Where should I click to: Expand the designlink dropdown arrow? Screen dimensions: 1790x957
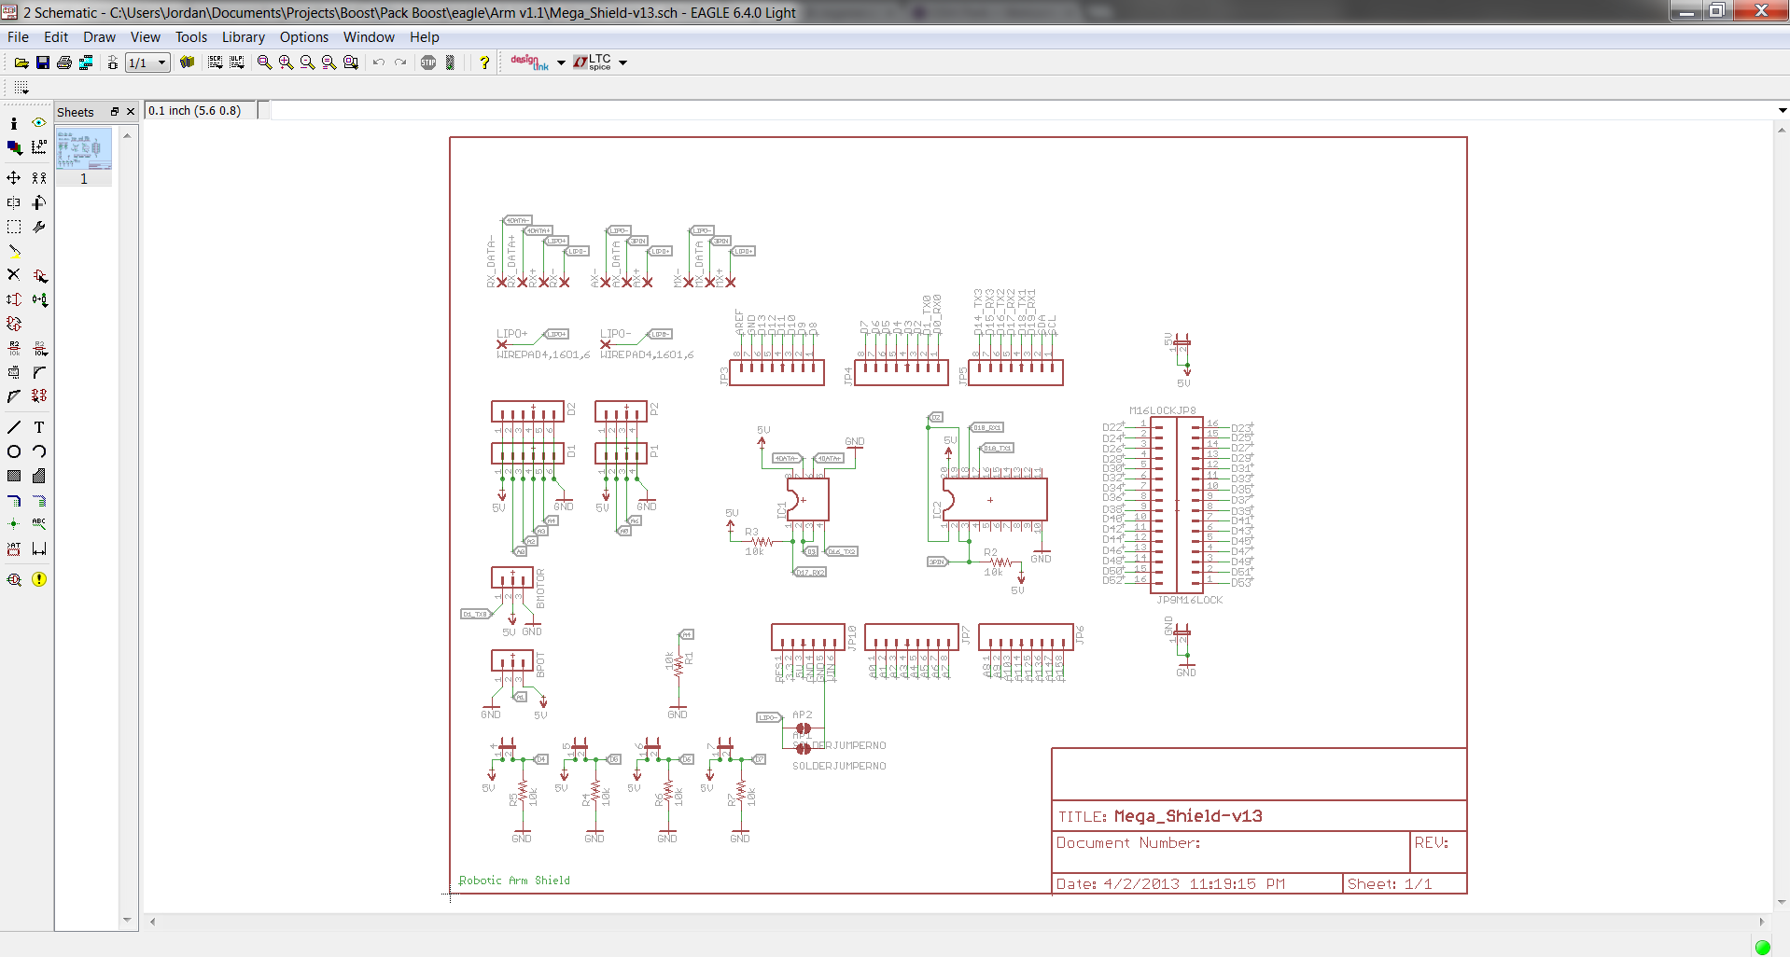pyautogui.click(x=561, y=62)
